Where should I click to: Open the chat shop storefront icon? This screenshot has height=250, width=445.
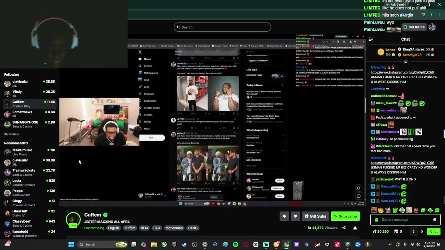click(396, 232)
